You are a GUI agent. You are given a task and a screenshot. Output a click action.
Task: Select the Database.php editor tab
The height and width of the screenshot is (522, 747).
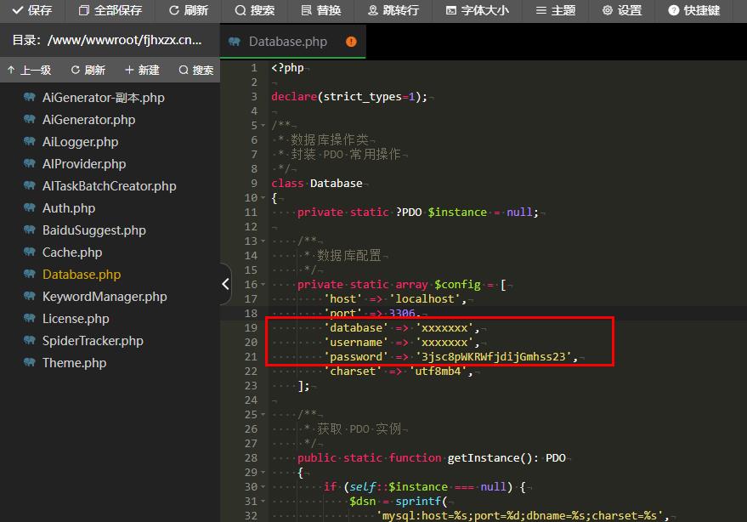pyautogui.click(x=287, y=42)
